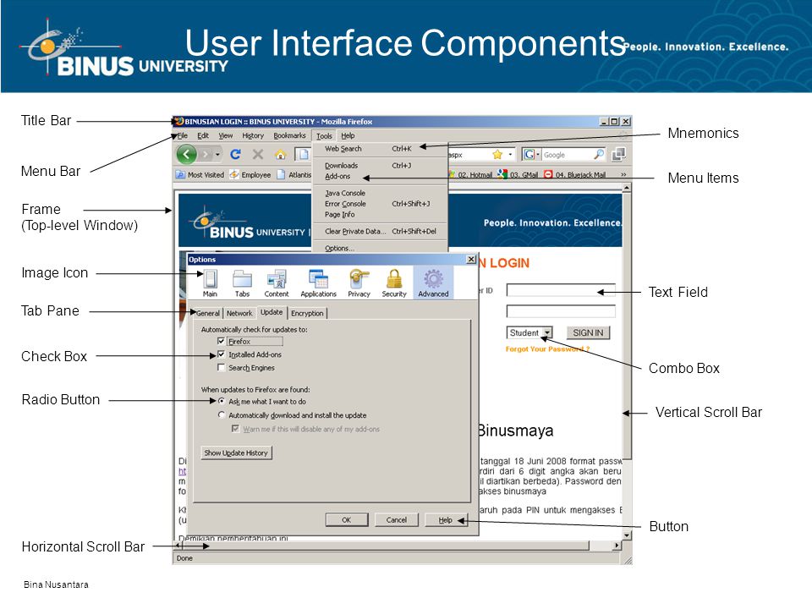Click the Firefox Back arrow button
Viewport: 812px width, 609px height.
(186, 154)
